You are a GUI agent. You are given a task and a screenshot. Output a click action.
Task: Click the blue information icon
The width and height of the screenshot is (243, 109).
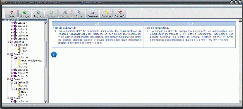coord(54,54)
